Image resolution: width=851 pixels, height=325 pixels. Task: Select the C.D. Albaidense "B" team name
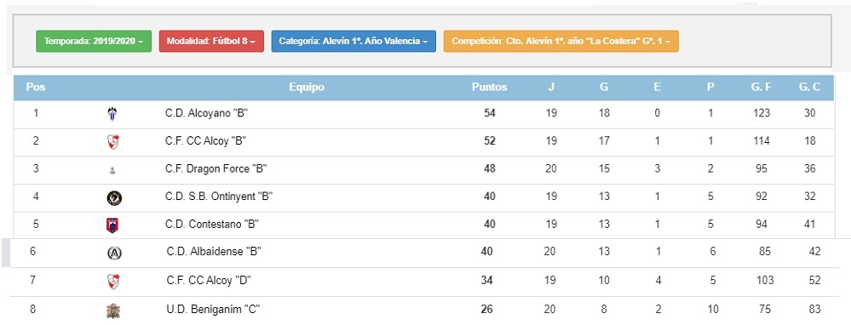[214, 252]
